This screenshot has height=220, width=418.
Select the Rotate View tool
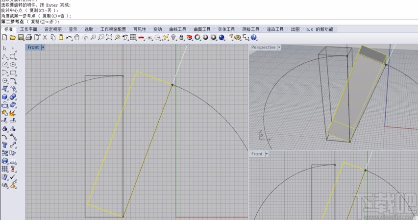[85, 38]
